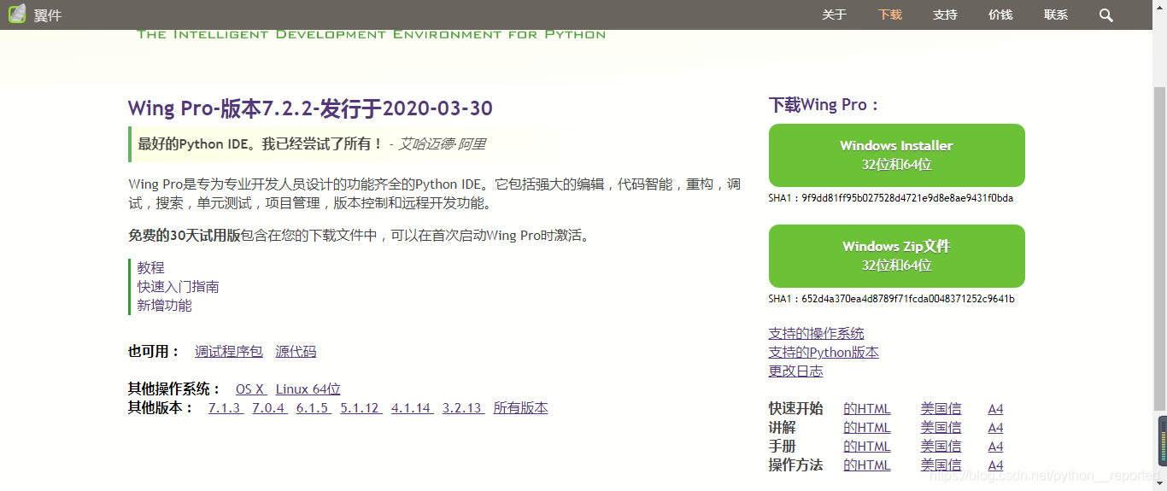The width and height of the screenshot is (1167, 491).
Task: Open the search magnifier icon
Action: (x=1105, y=15)
